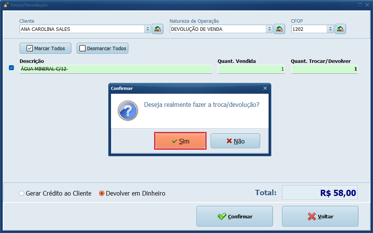Maximize the Troca/Devolução window

click(x=360, y=5)
